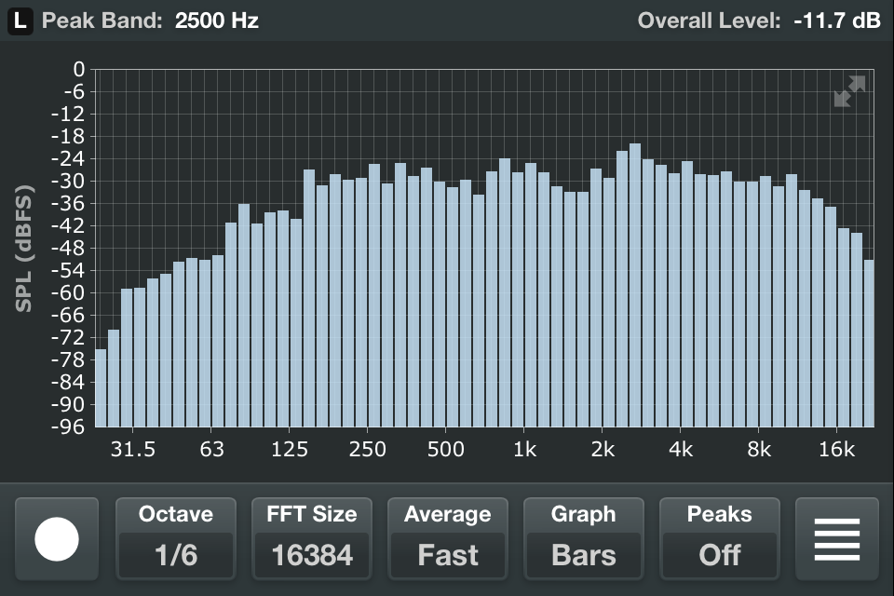This screenshot has width=894, height=596.
Task: Tap the L channel indicator icon
Action: pyautogui.click(x=20, y=20)
